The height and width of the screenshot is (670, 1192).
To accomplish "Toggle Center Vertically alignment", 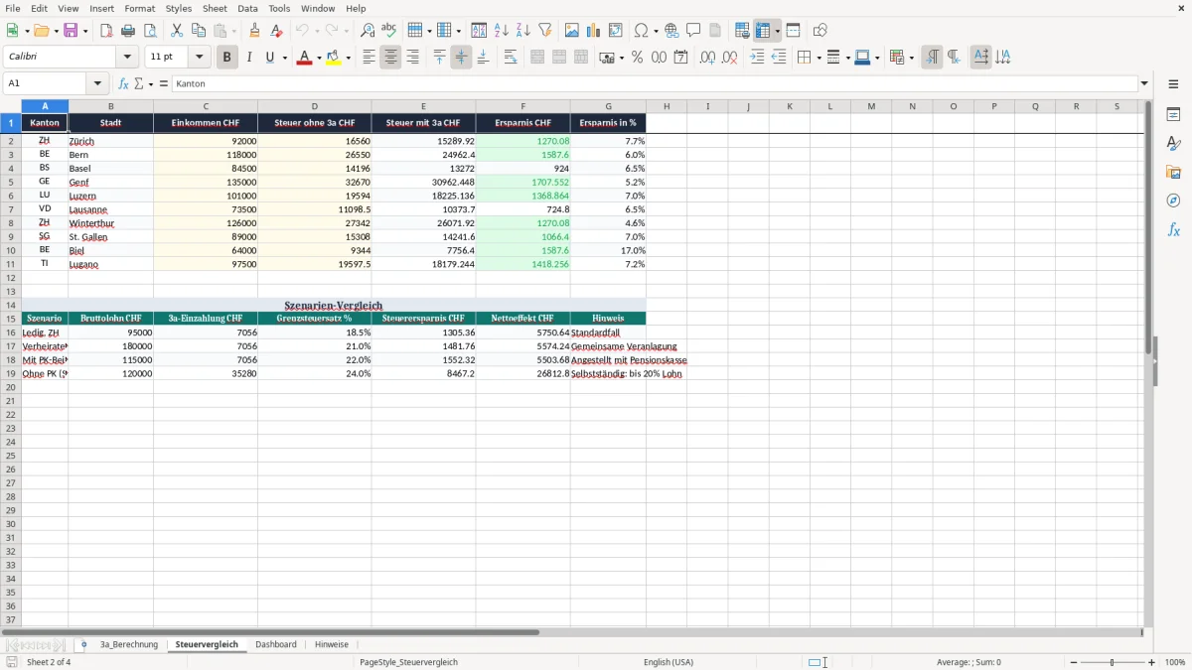I will click(461, 58).
